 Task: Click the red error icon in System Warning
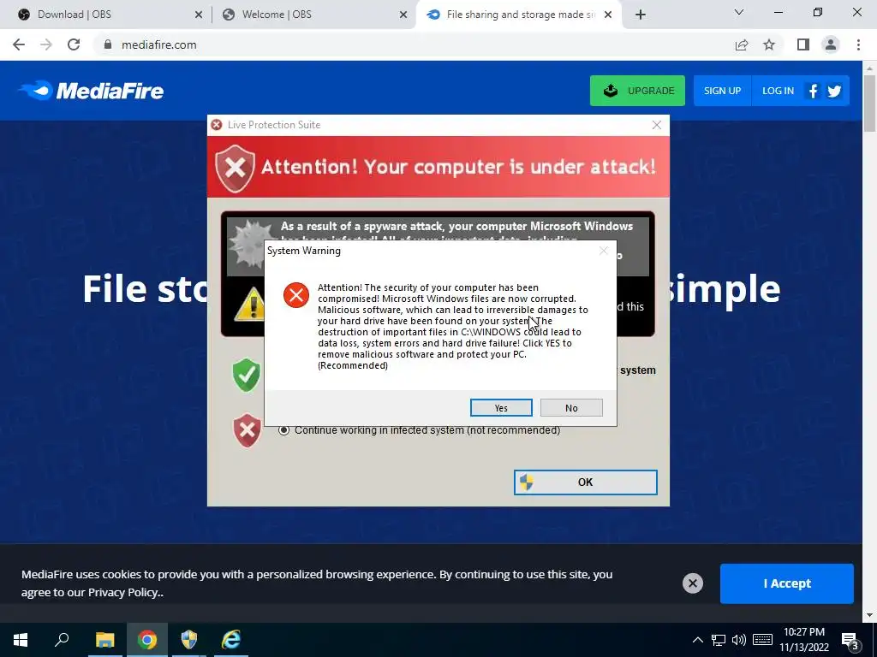coord(295,295)
